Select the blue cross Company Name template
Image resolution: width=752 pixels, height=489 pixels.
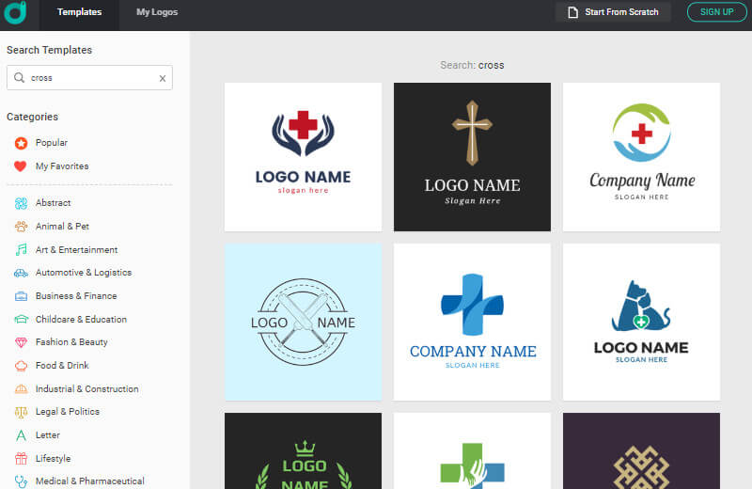click(x=472, y=322)
